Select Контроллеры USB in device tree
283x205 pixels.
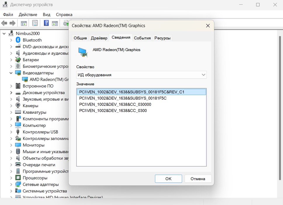40,132
